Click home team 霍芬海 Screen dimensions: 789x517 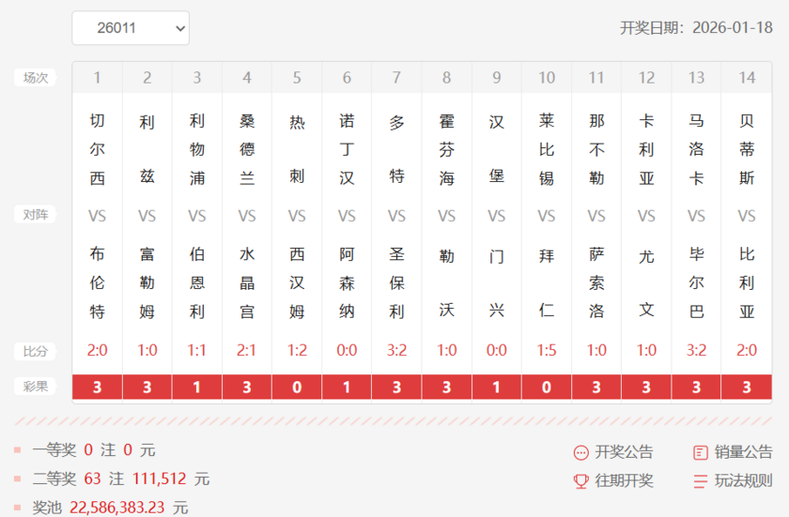[x=446, y=149]
